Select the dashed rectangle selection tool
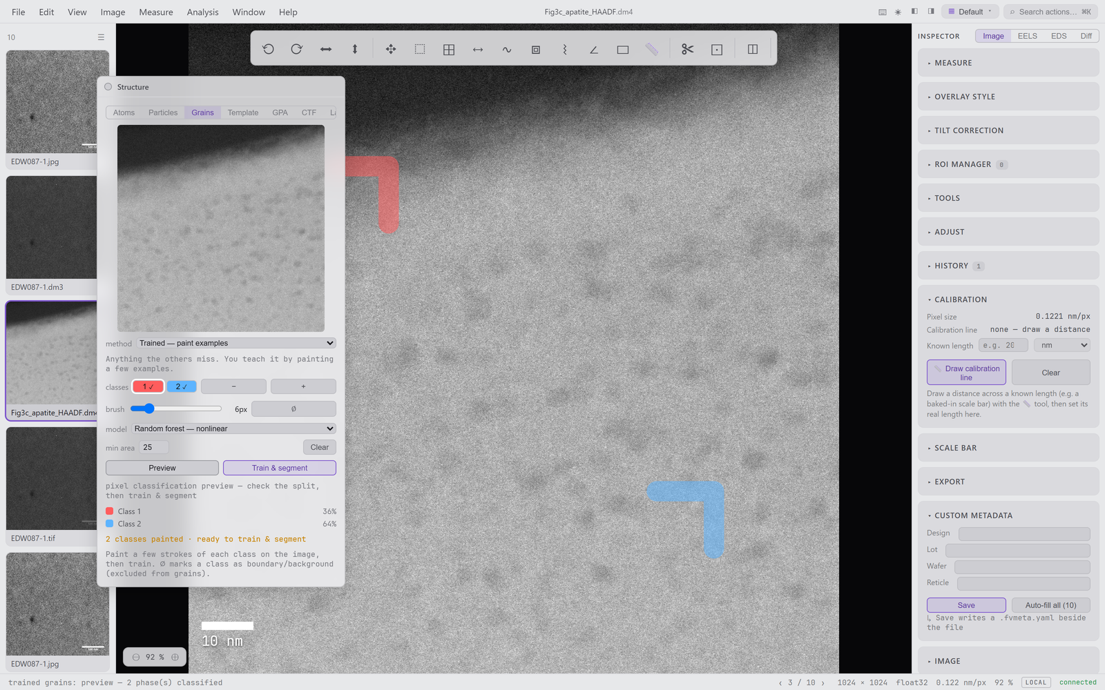Screen dimensions: 1105x690 420,49
